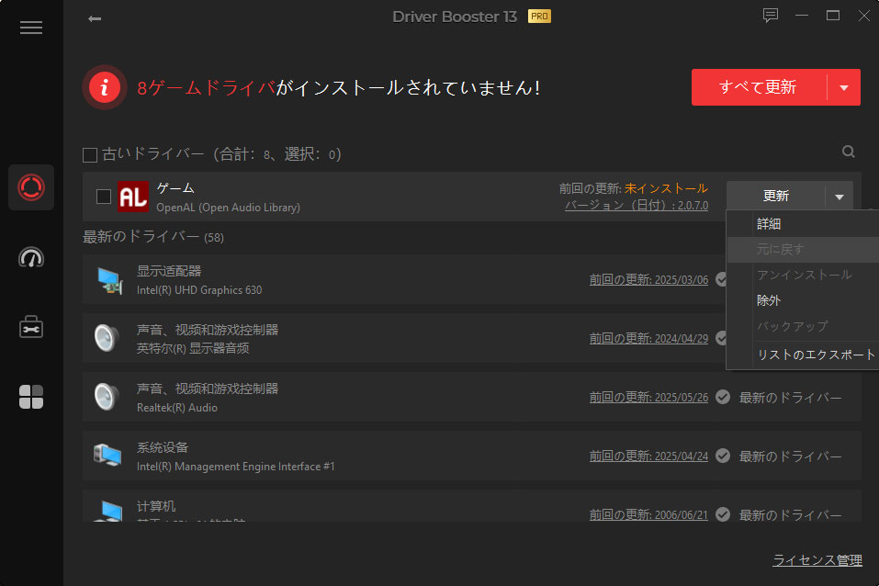Screen dimensions: 879x586
Task: Open the 前回の更新: 2025/03/06 link
Action: 648,279
